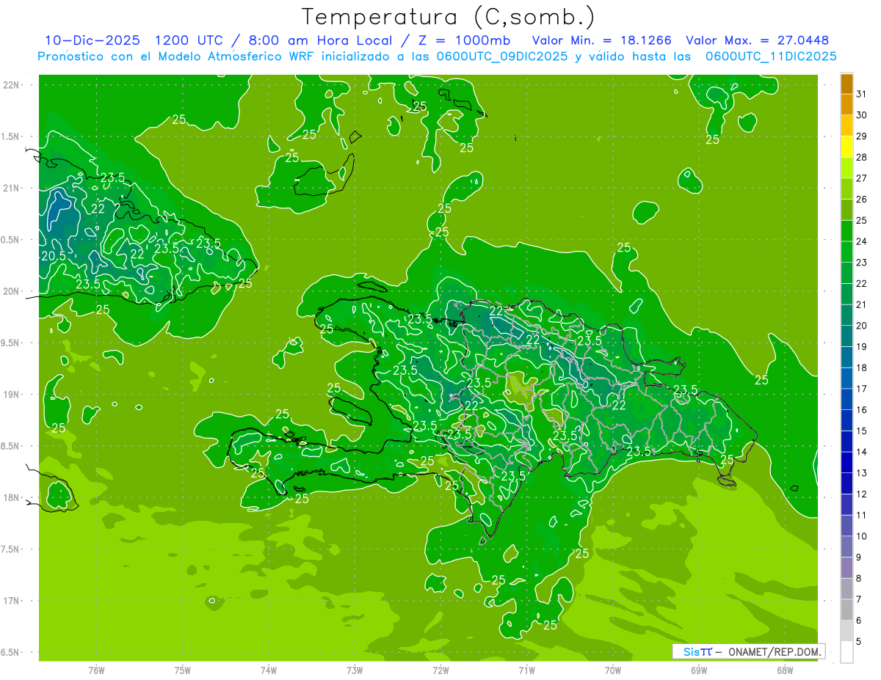Click the "1200 UTC" time text

click(x=188, y=40)
